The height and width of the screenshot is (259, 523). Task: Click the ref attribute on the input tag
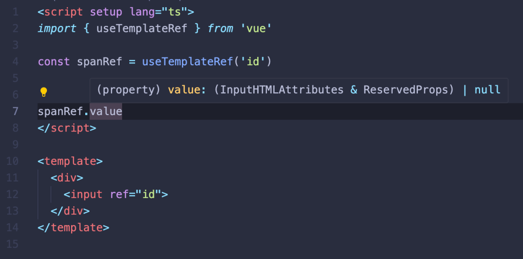pyautogui.click(x=119, y=194)
